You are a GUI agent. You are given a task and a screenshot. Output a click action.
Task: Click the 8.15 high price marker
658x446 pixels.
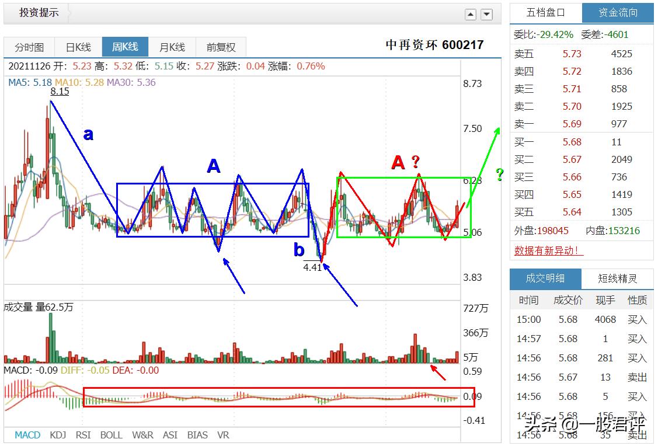click(60, 91)
